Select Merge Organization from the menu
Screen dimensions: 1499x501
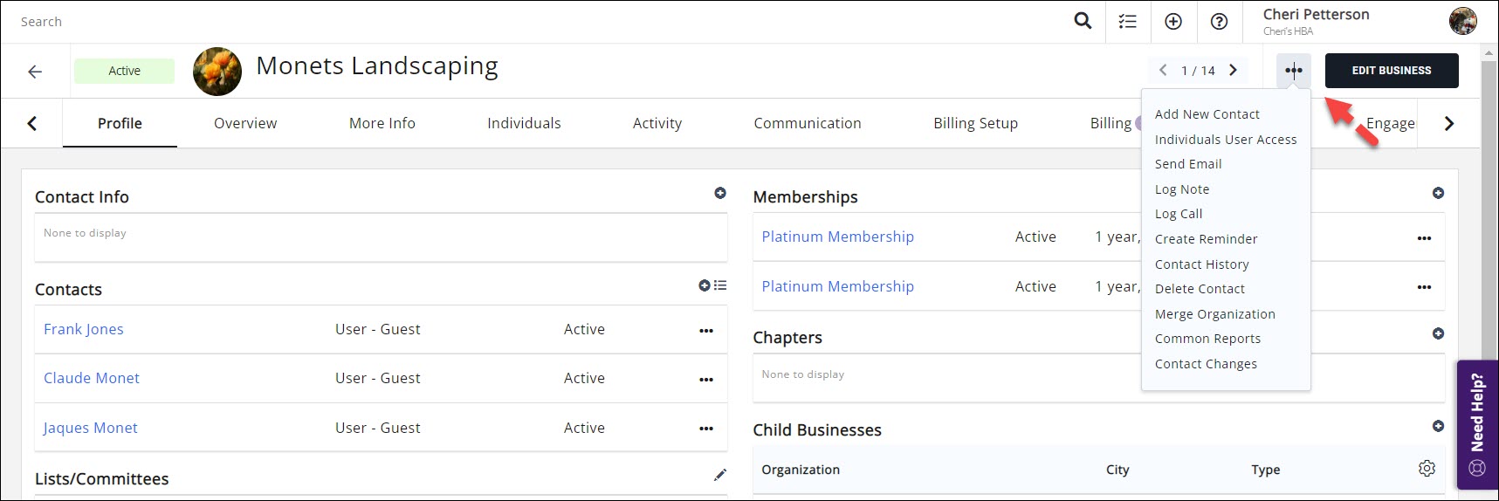pos(1214,314)
